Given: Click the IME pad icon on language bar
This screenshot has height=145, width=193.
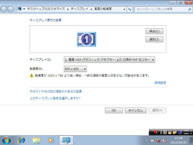Looking at the screenshot, I should (x=170, y=132).
